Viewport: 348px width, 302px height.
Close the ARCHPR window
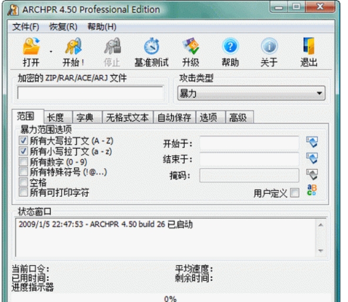[x=320, y=7]
